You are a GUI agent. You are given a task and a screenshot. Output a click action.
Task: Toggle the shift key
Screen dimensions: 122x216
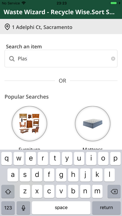8,191
